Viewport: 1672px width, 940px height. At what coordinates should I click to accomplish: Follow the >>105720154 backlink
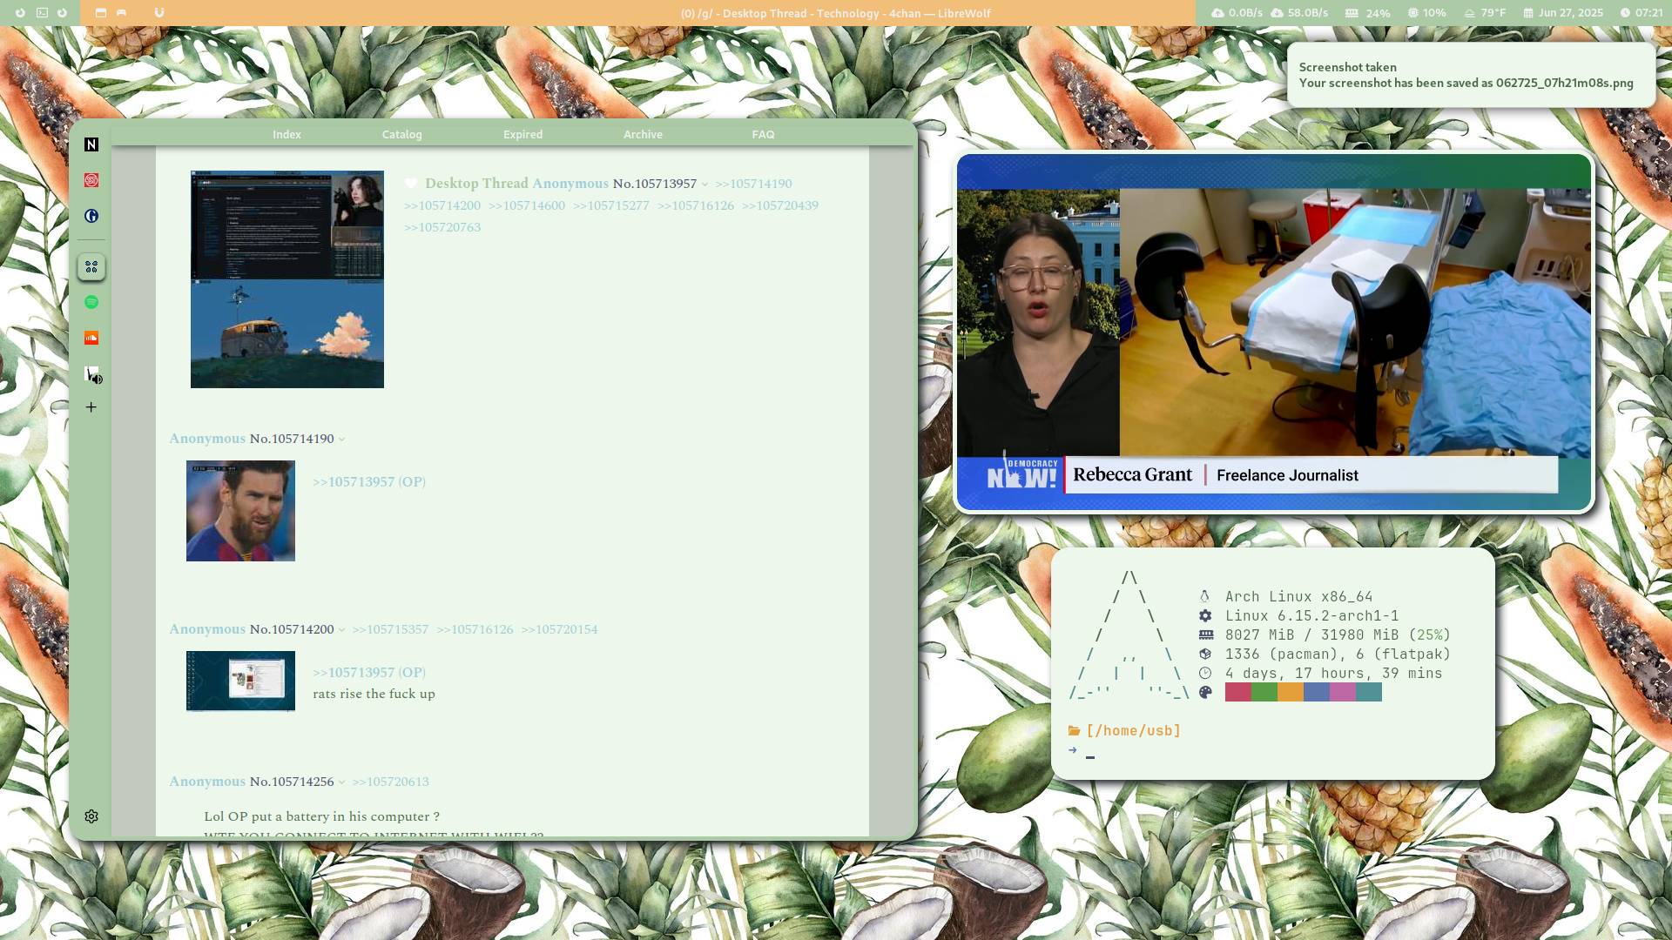coord(559,629)
